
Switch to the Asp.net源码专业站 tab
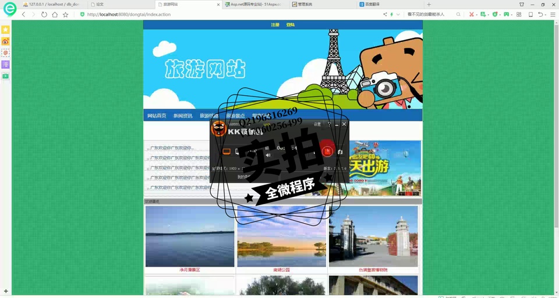[256, 5]
